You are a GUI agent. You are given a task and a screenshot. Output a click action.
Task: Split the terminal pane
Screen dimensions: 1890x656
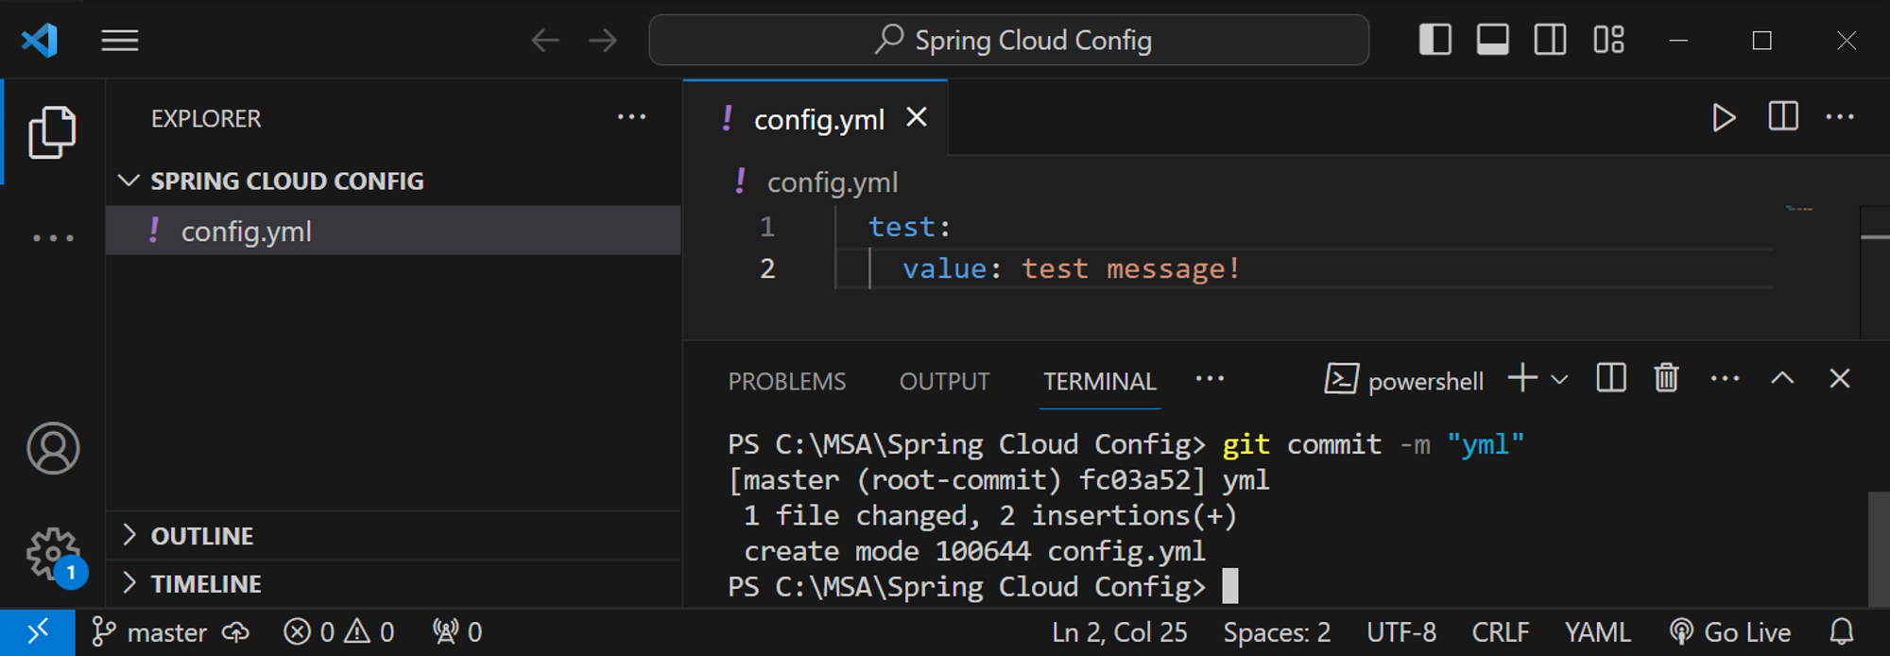(x=1611, y=379)
